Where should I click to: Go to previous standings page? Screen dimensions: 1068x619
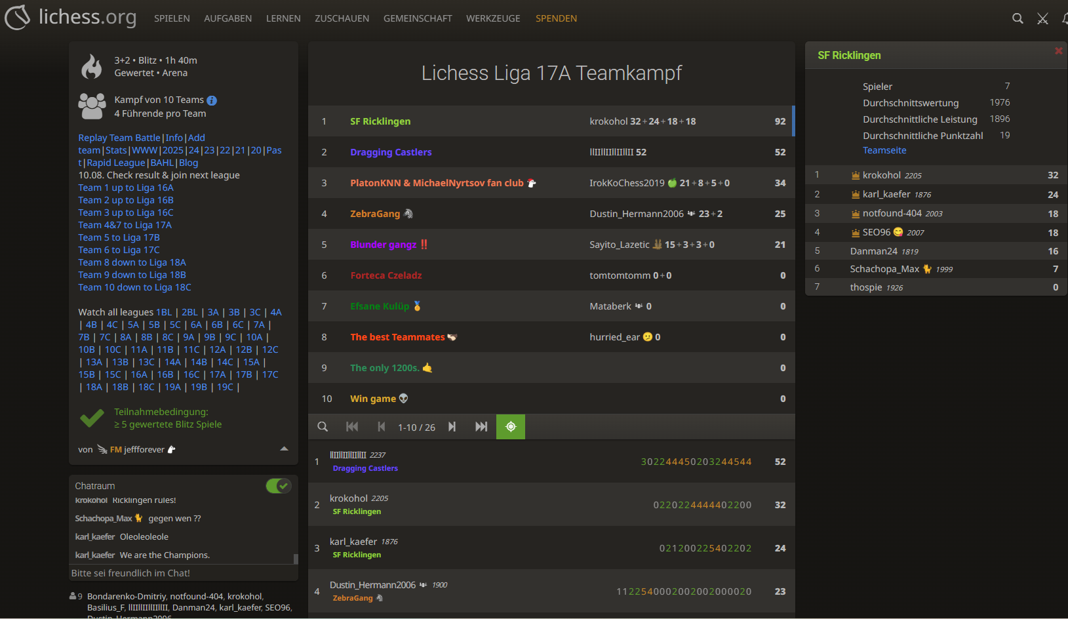tap(382, 427)
